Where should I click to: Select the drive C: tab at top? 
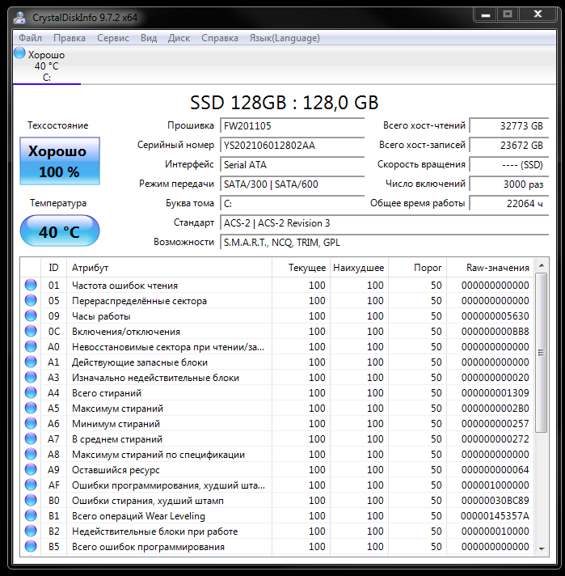46,66
